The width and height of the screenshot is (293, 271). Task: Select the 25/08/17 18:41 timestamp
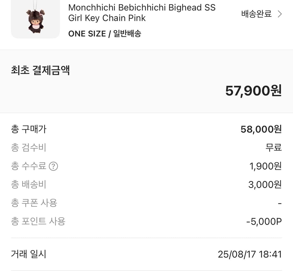coord(250,254)
